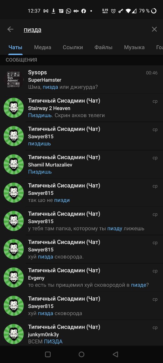Tap the Android home circle button

[81, 354]
